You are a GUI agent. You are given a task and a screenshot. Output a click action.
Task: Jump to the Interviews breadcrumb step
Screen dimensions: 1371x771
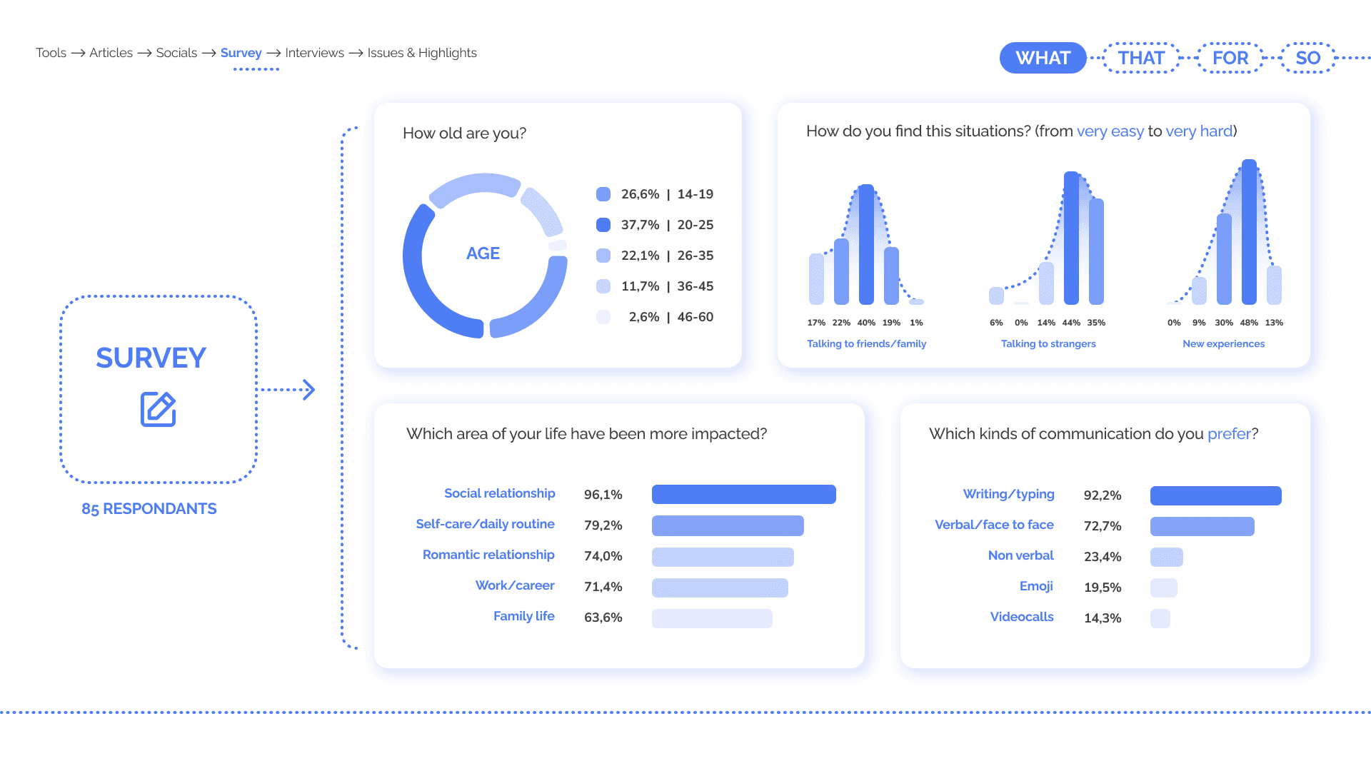314,53
